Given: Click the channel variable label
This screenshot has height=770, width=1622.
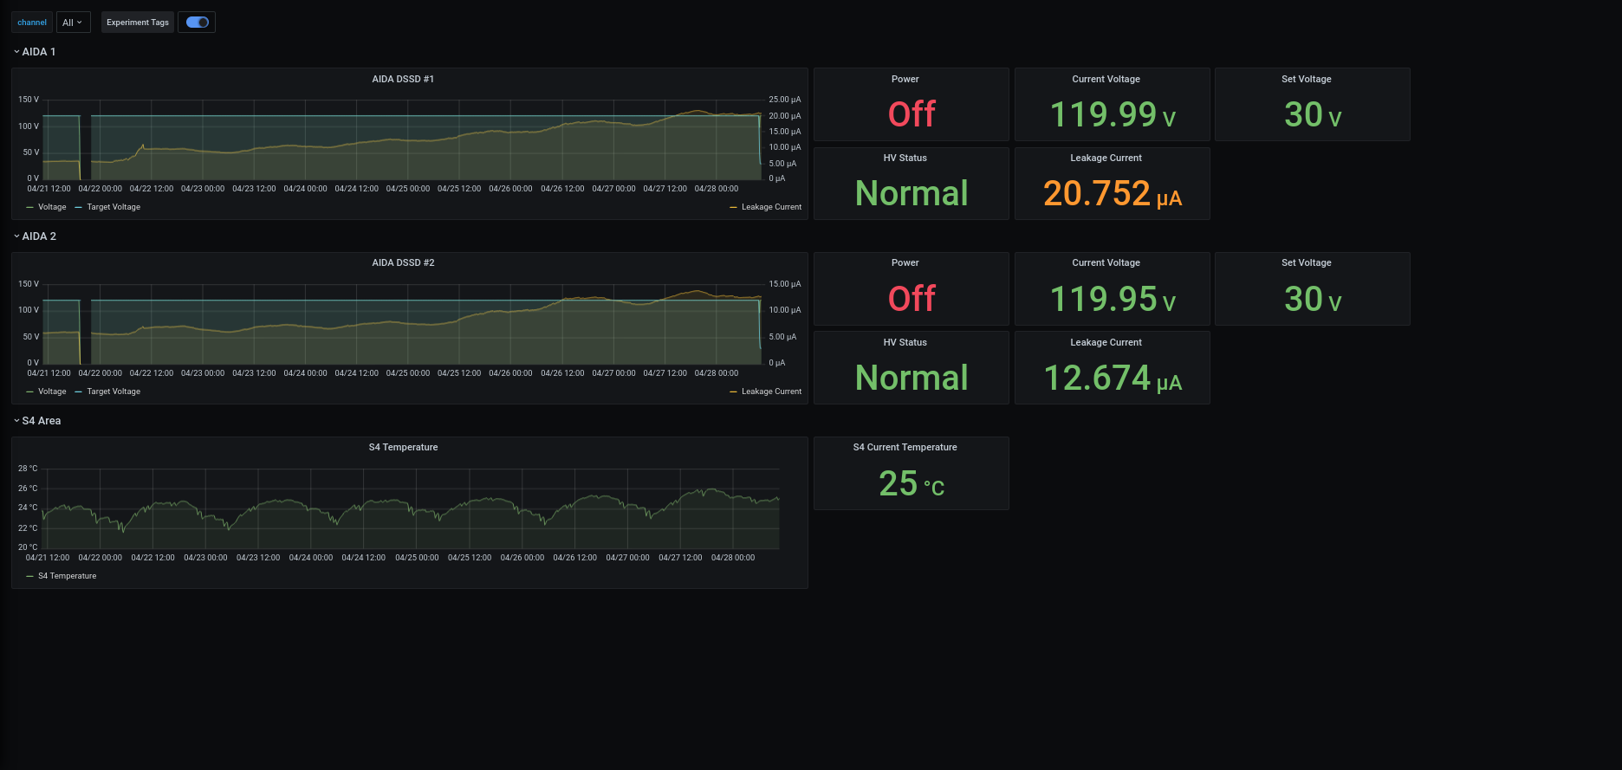Looking at the screenshot, I should (32, 23).
